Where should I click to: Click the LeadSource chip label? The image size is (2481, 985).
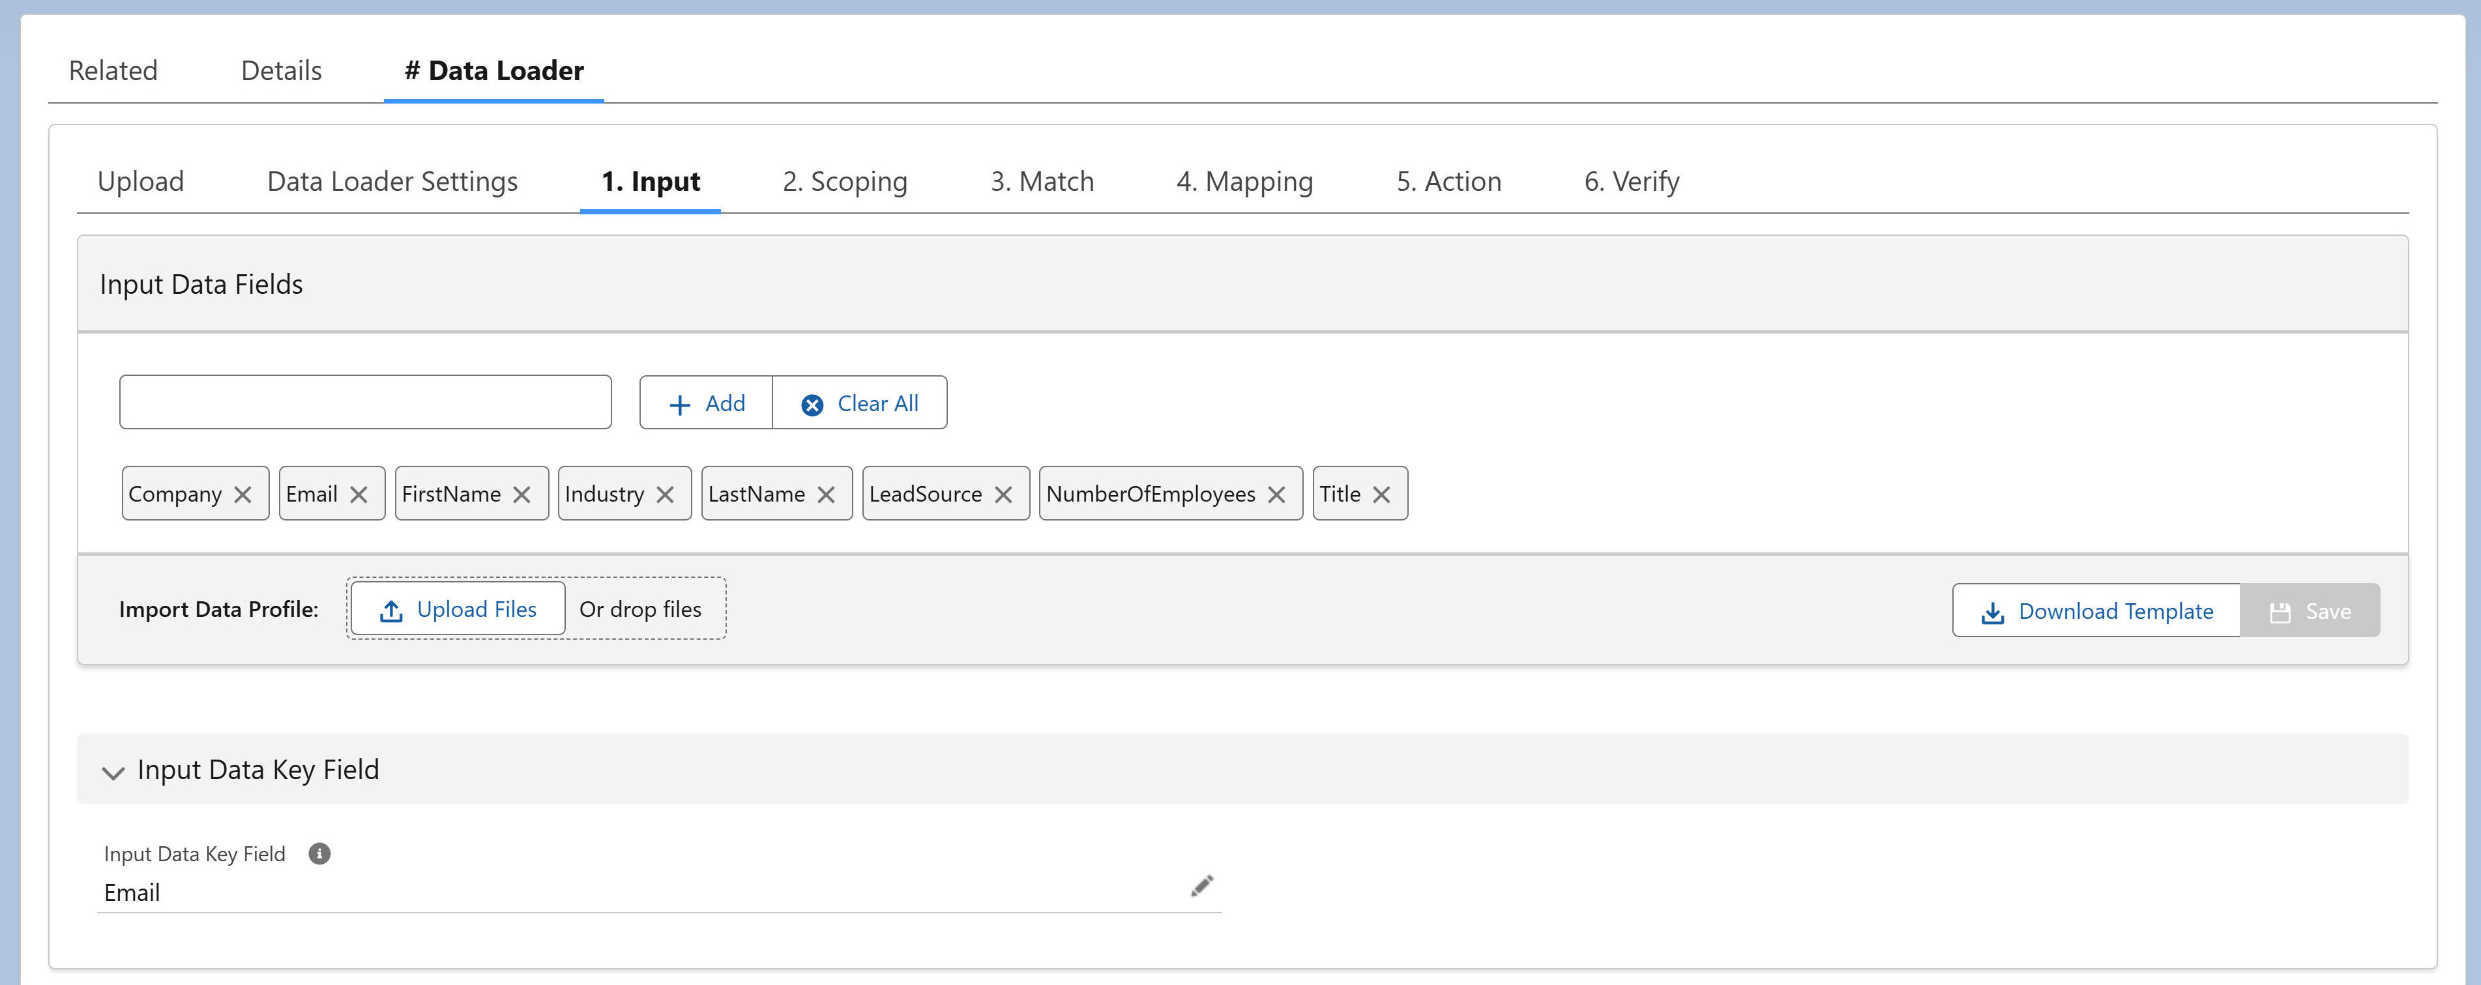[926, 495]
